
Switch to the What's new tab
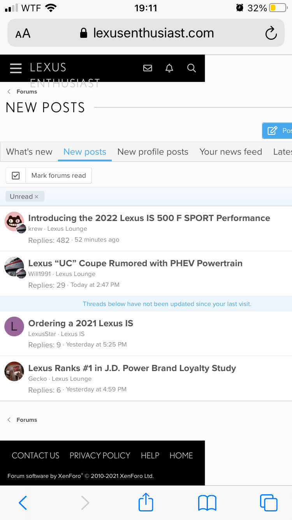click(x=29, y=152)
